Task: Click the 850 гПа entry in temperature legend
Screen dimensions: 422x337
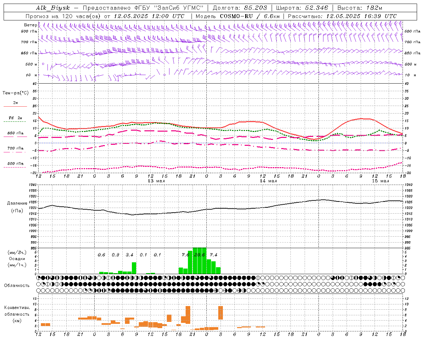Action: pyautogui.click(x=15, y=133)
